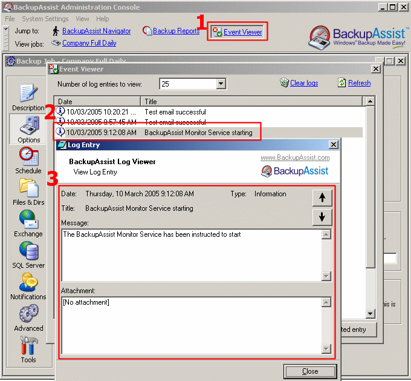The image size is (411, 381).
Task: Click the Refresh link
Action: (360, 83)
